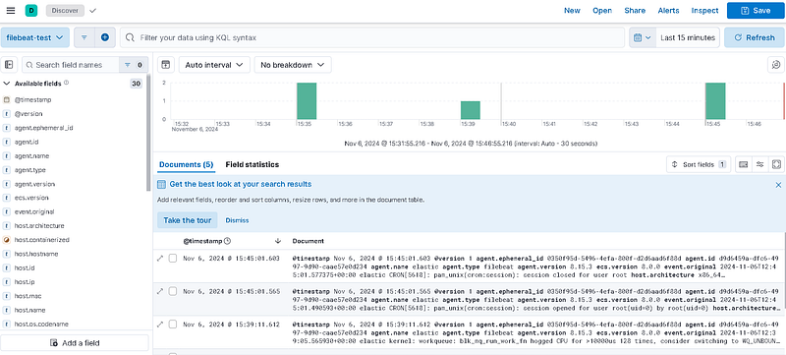Click the histogram bar at 15:35
Viewport: 786px width, 355px height.
307,100
